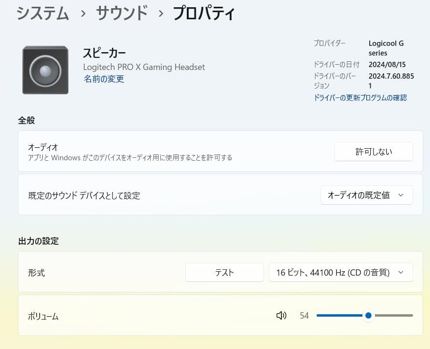Click the 形式 label
This screenshot has height=349, width=430.
[x=36, y=273]
